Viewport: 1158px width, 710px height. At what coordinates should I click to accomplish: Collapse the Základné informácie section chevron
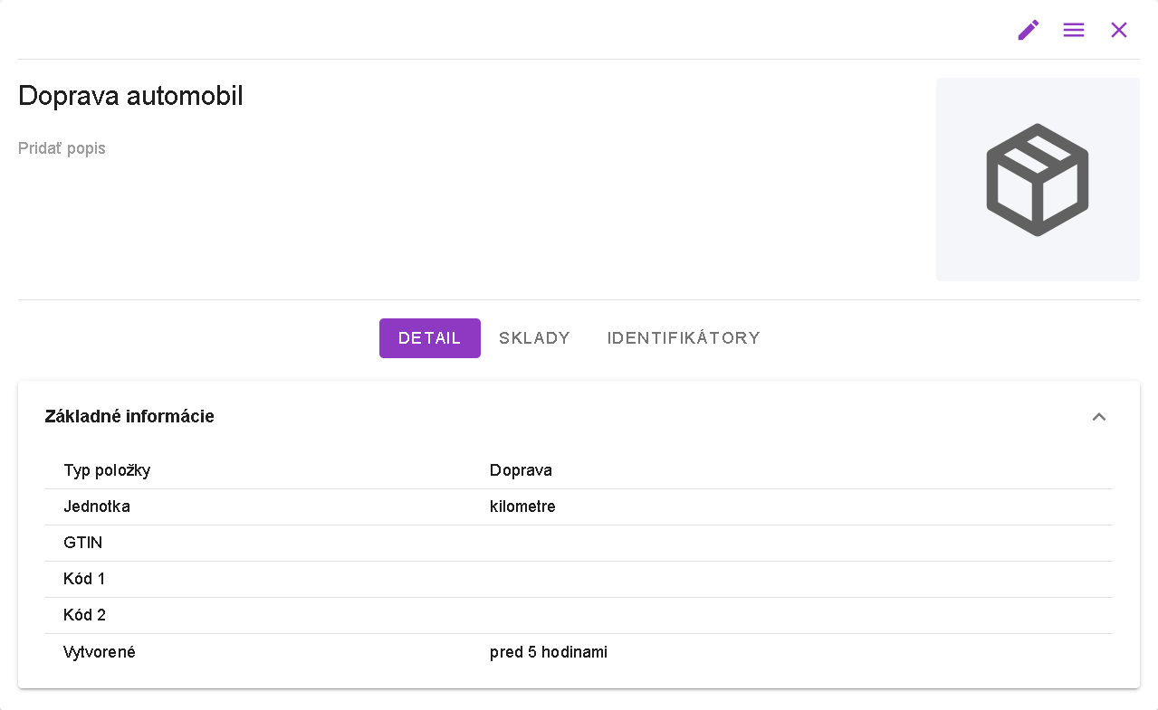[x=1099, y=417]
